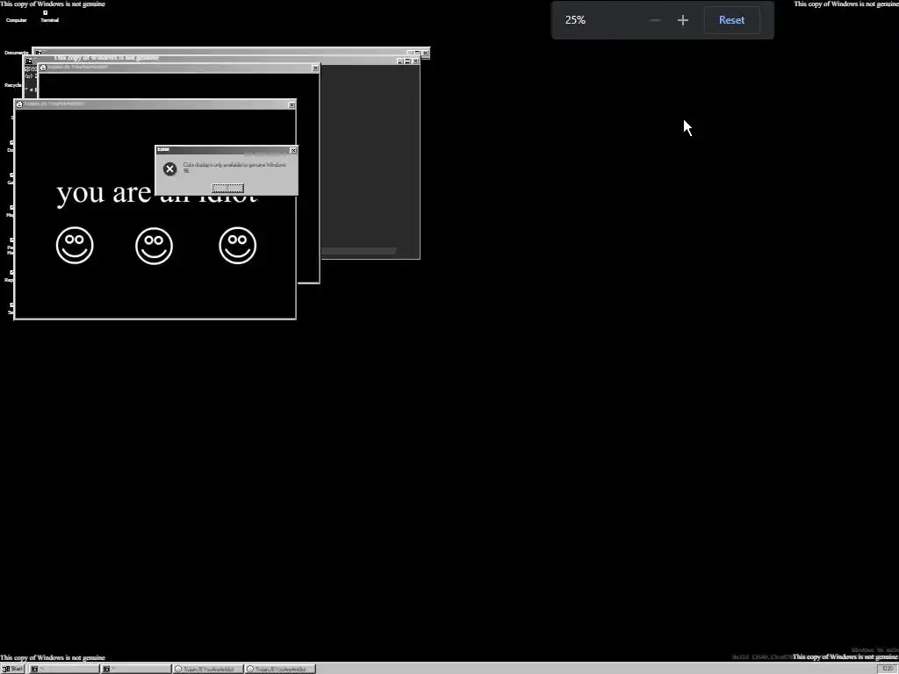Click the middle smiley face
The height and width of the screenshot is (674, 899).
(x=154, y=246)
